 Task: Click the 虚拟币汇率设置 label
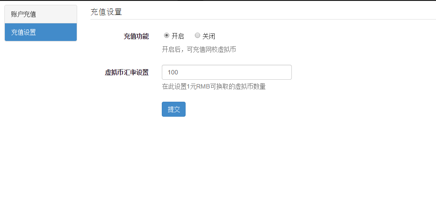pyautogui.click(x=127, y=73)
